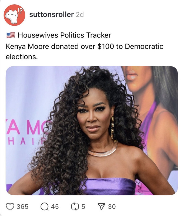Image resolution: width=181 pixels, height=216 pixels.
Task: Click the word elections in post
Action: 22,57
